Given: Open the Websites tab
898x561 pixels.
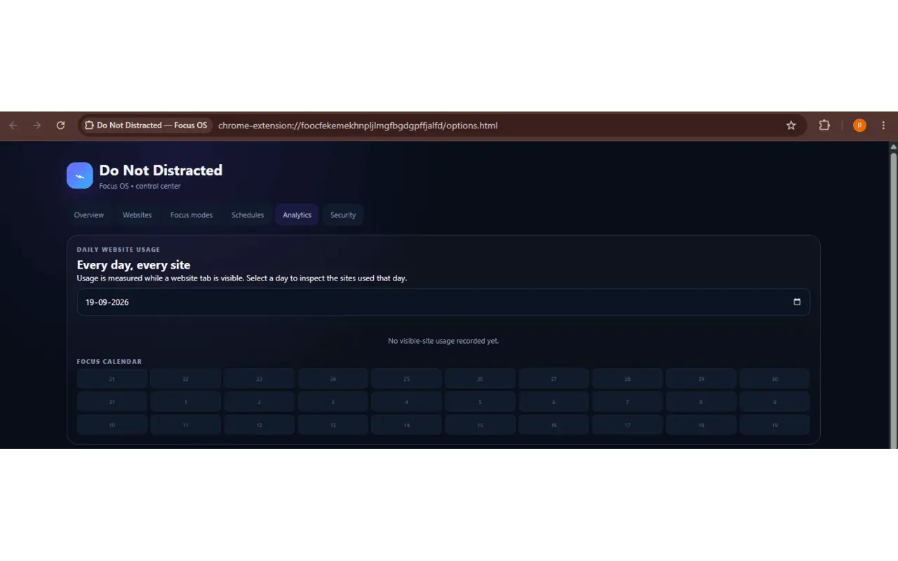Looking at the screenshot, I should click(137, 215).
